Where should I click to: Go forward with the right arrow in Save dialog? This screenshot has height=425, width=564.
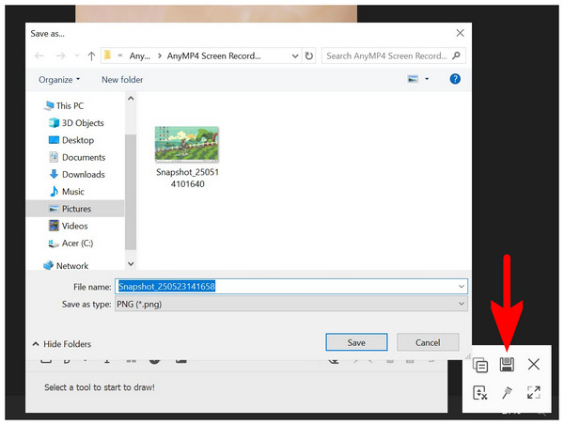tap(60, 55)
